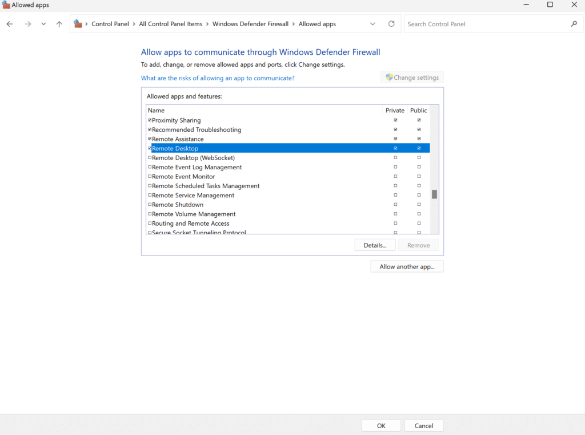Click the up-one-level arrow
The image size is (585, 435).
pos(59,24)
